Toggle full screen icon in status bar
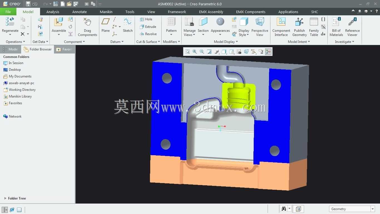The image size is (380, 214). pyautogui.click(x=19, y=210)
